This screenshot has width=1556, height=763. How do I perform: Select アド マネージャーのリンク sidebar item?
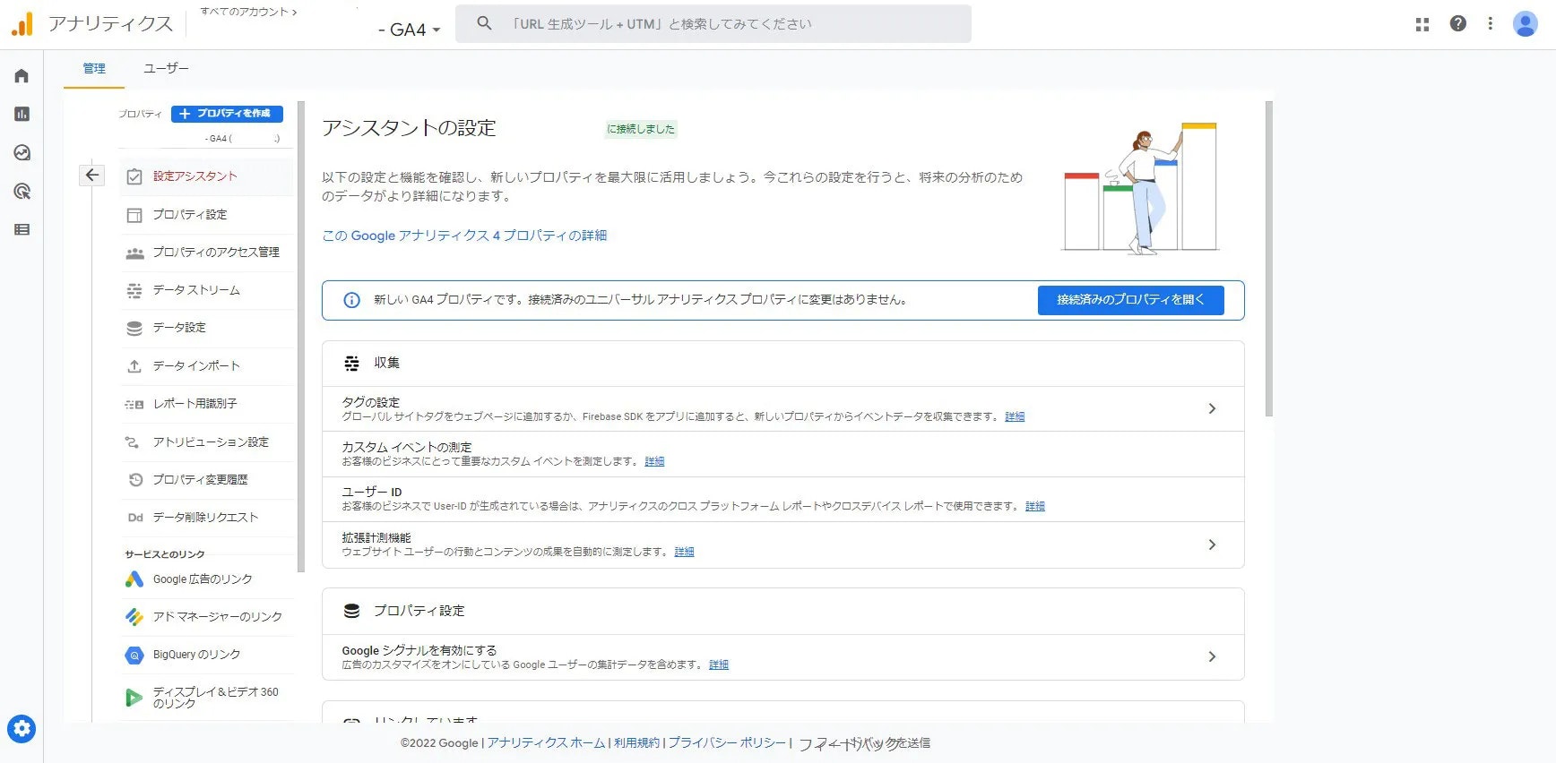coord(217,617)
